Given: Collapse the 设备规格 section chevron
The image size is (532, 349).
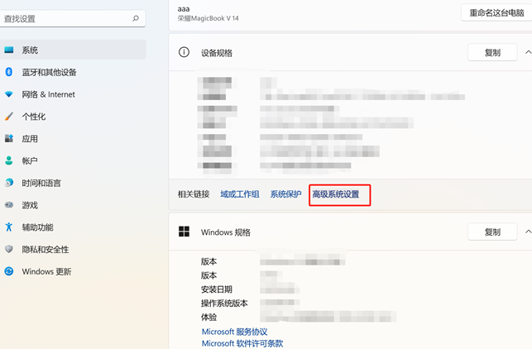Looking at the screenshot, I should (x=528, y=52).
